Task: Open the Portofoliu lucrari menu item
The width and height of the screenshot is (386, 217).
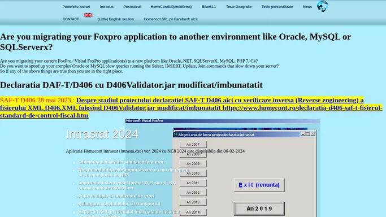Action: 76,7
